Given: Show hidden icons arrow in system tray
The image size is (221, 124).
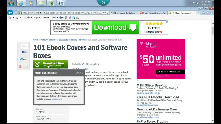Looking at the screenshot, I should point(190,3).
